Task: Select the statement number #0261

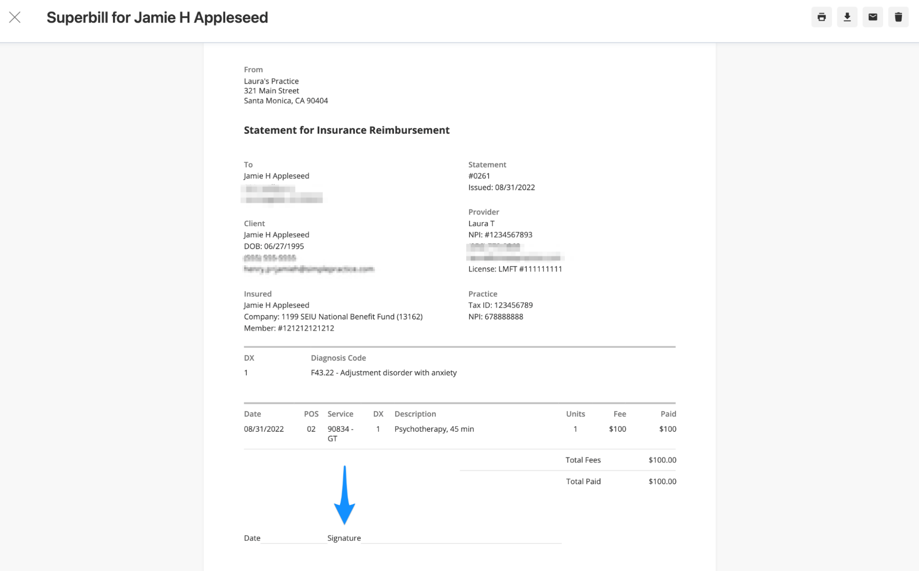Action: coord(479,176)
